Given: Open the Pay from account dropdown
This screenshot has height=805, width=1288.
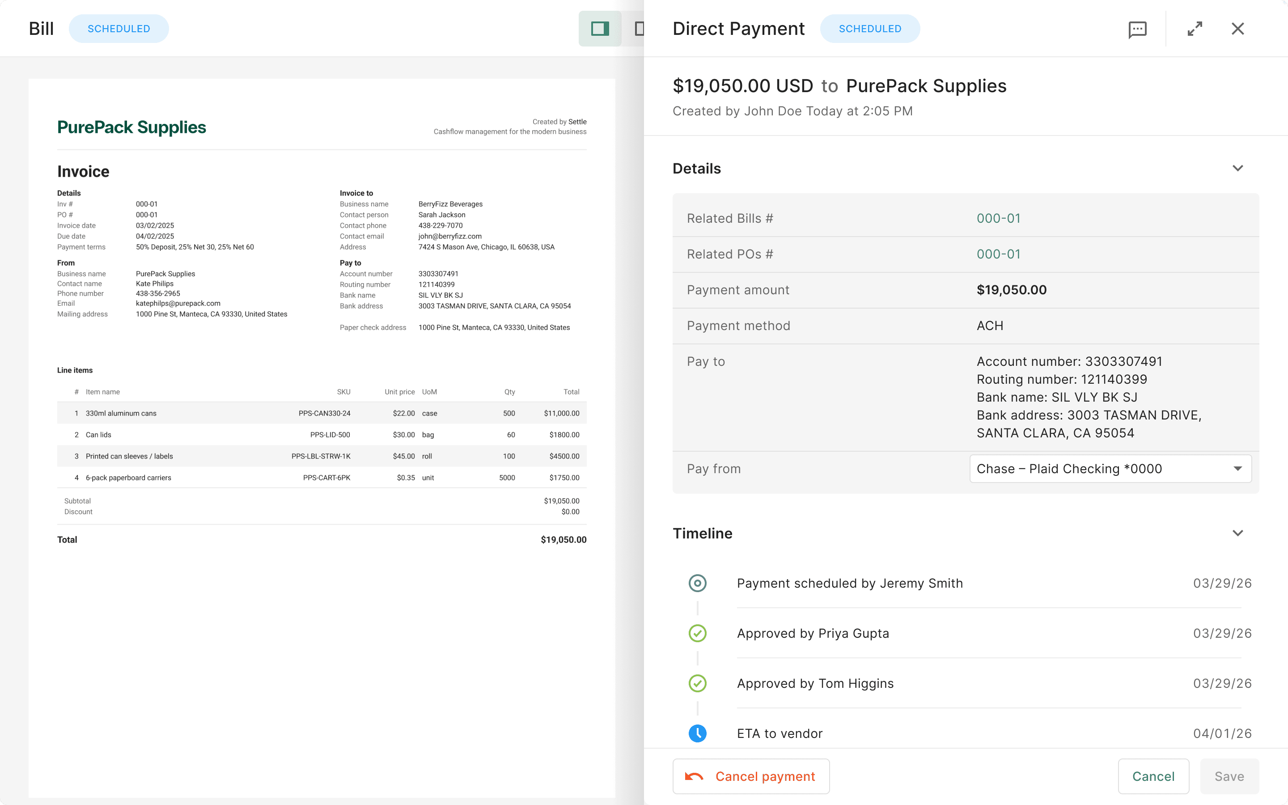Looking at the screenshot, I should tap(1110, 469).
